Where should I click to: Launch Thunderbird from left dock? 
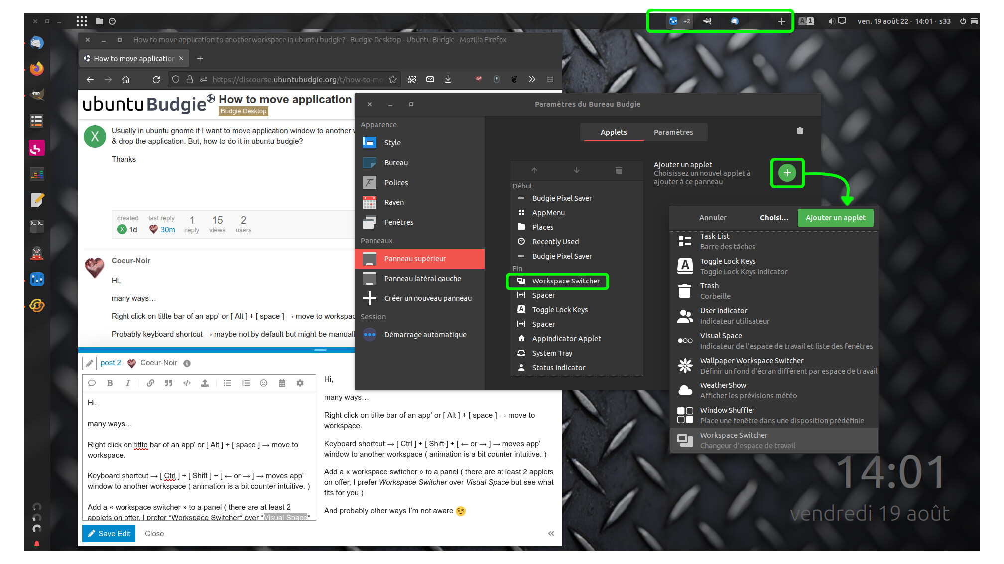[x=37, y=43]
